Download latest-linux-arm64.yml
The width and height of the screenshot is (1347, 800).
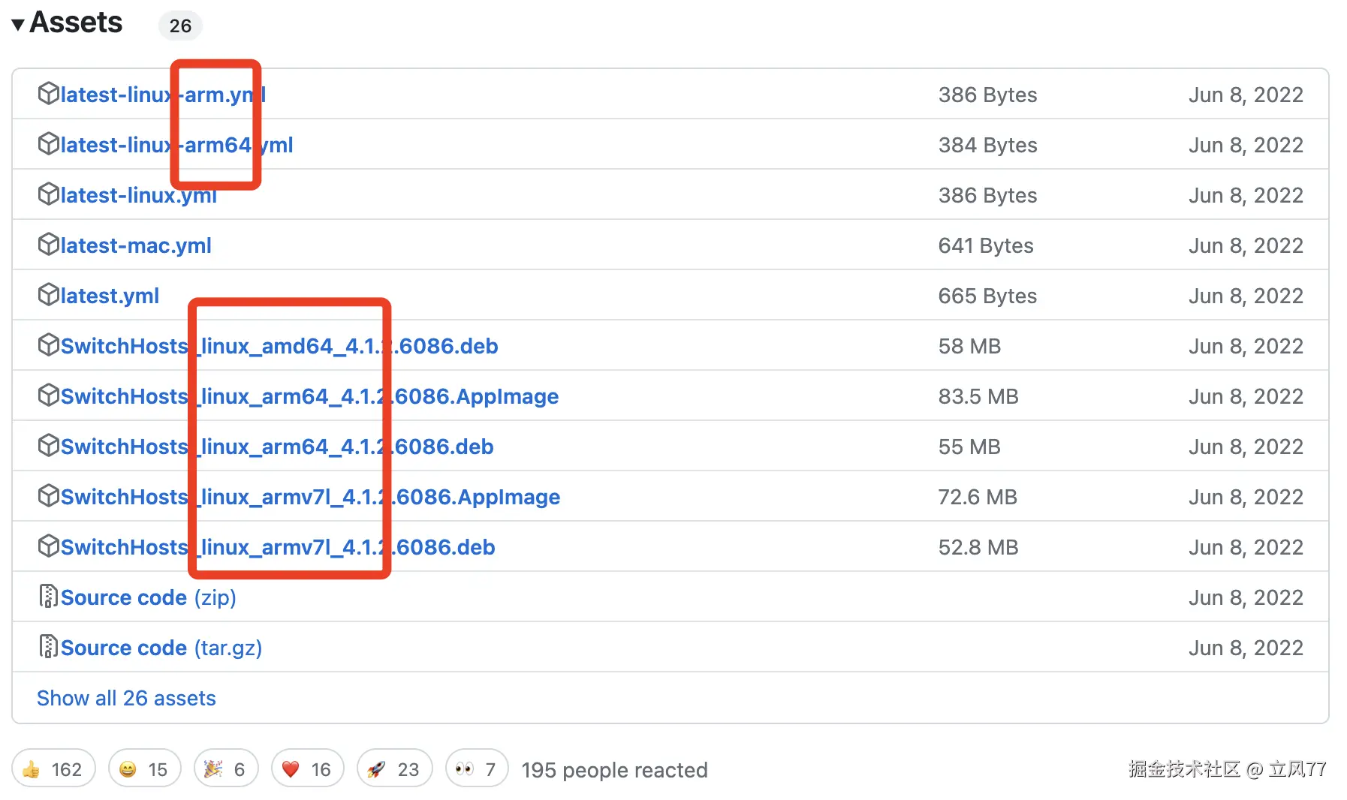click(176, 145)
